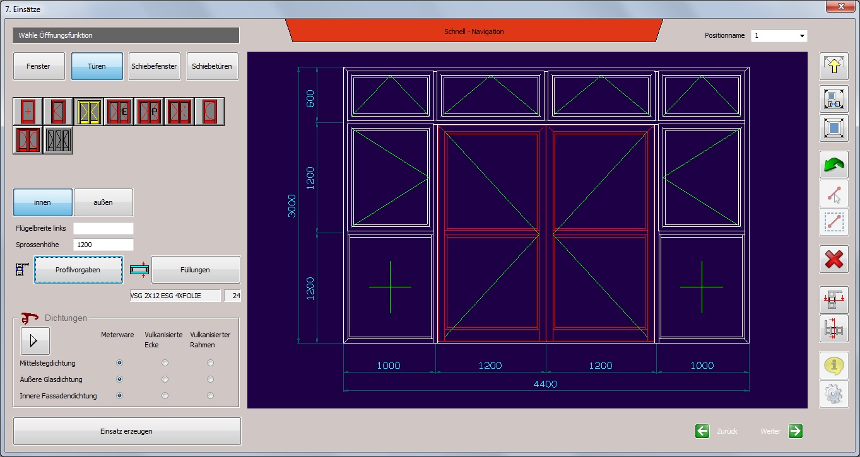Choose the double door icon marked P

click(149, 111)
